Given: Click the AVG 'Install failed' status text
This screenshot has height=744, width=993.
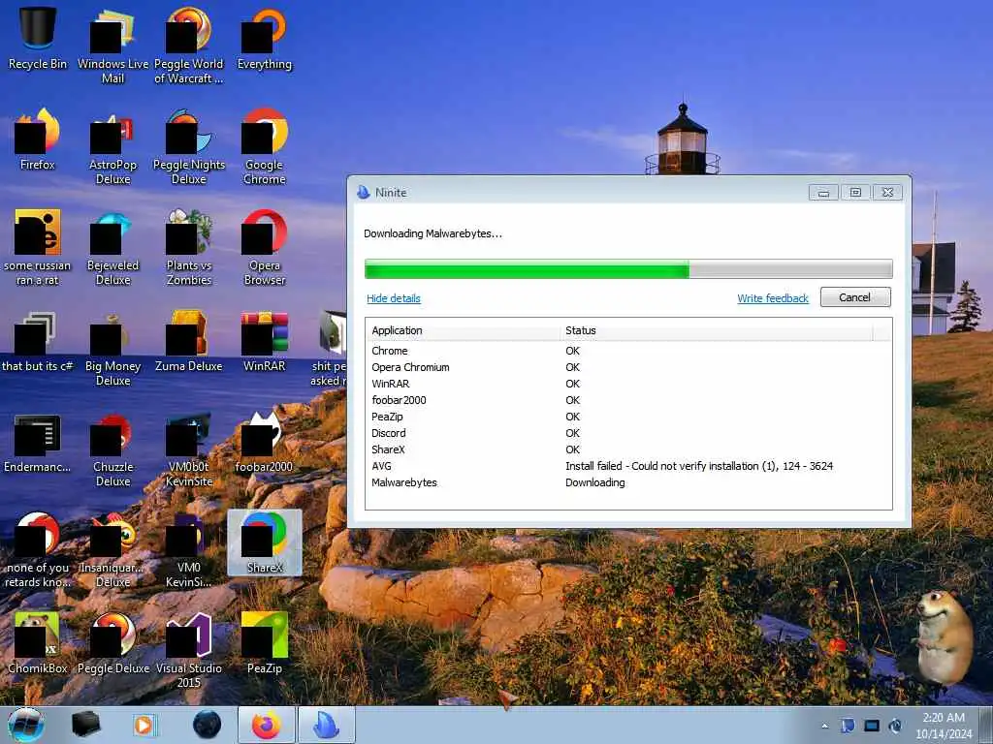Looking at the screenshot, I should tap(699, 466).
